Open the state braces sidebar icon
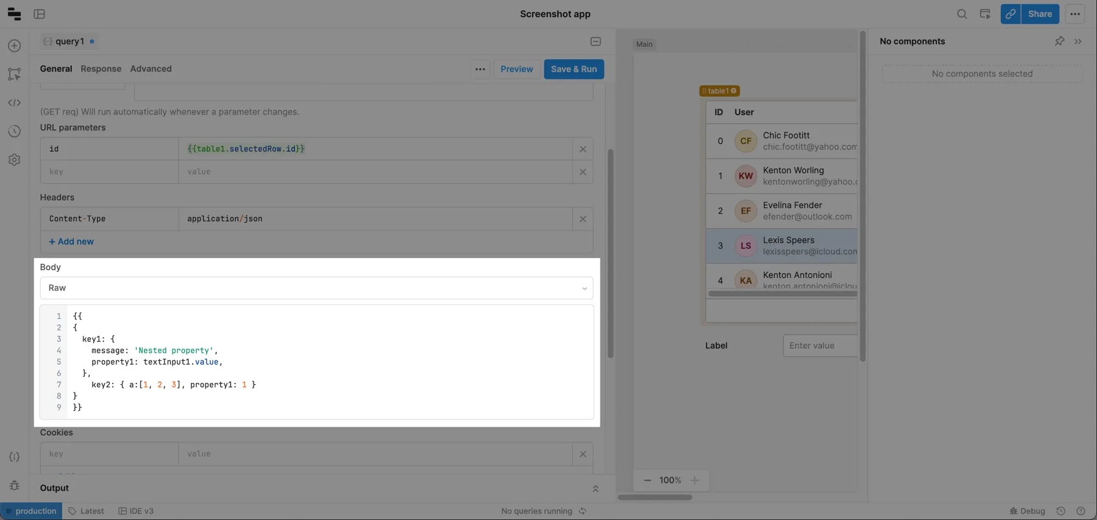1097x520 pixels. [x=15, y=457]
